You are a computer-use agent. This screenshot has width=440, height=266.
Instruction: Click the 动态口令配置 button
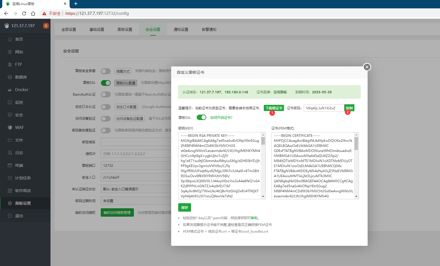[x=127, y=107]
